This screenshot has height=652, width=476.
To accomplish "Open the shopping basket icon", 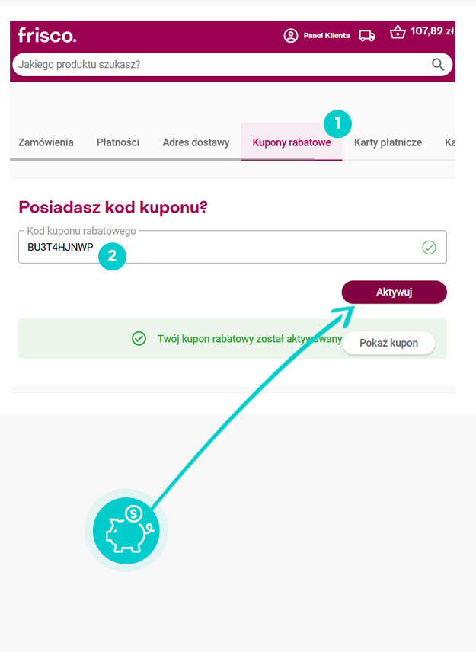I will [x=398, y=33].
